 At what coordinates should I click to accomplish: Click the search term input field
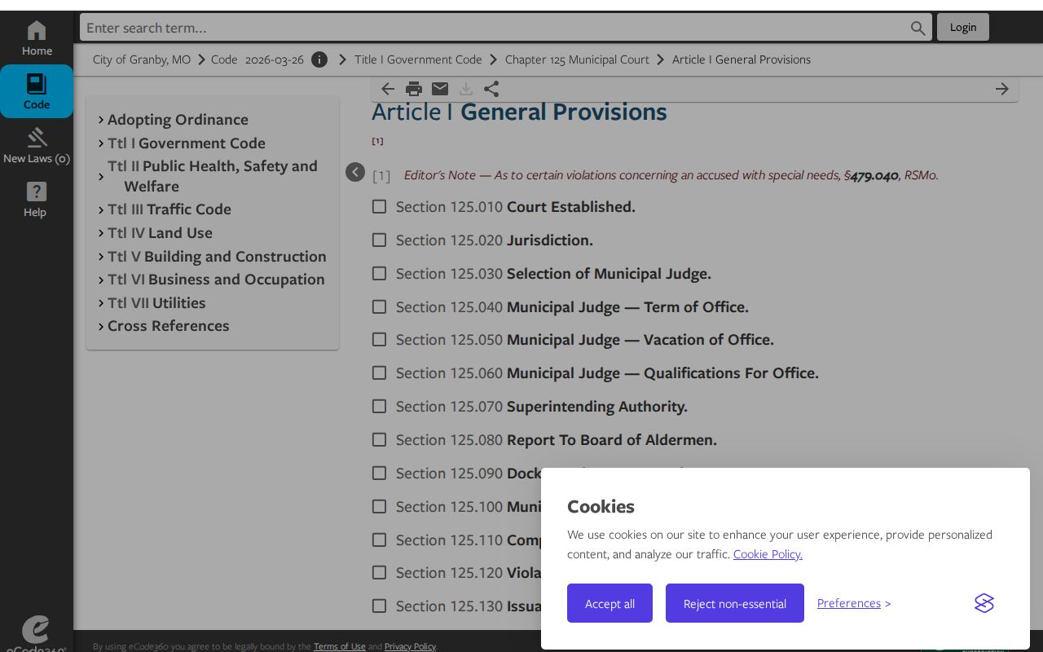(495, 28)
